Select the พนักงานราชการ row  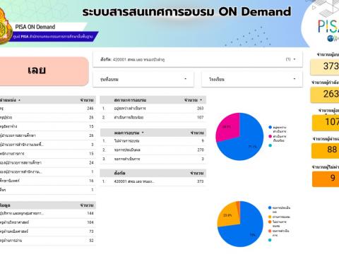tap(47, 154)
